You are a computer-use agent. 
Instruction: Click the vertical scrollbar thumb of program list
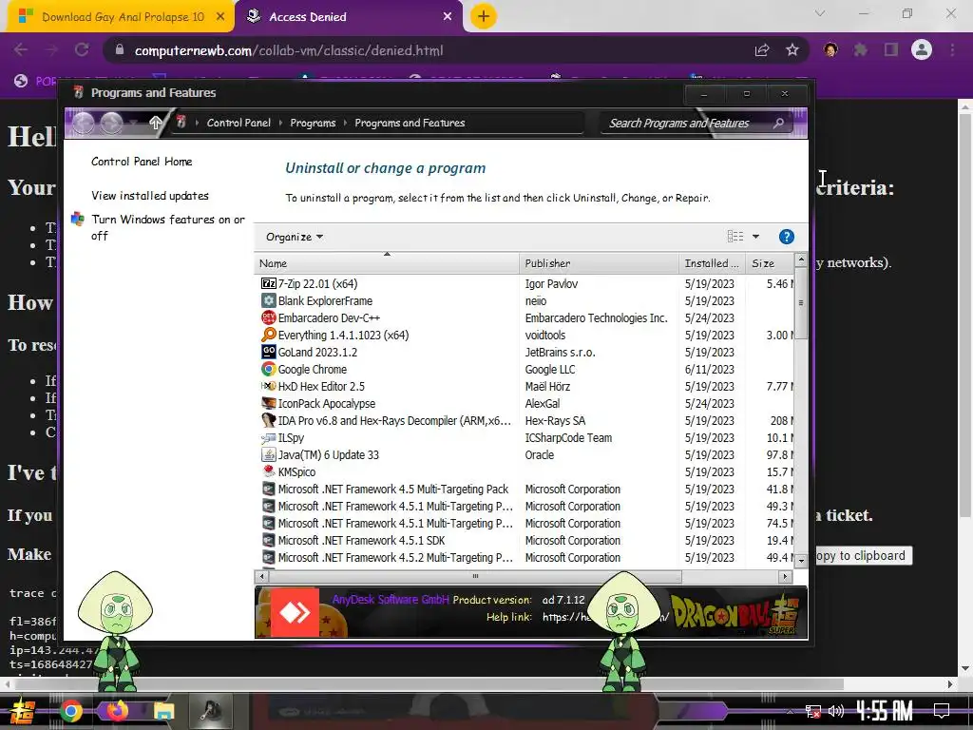coord(800,303)
